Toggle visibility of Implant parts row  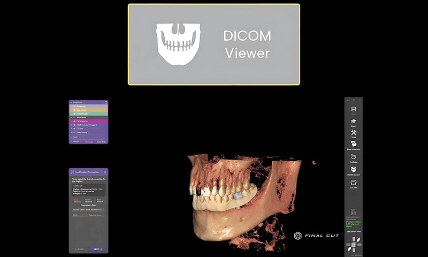tap(74, 114)
